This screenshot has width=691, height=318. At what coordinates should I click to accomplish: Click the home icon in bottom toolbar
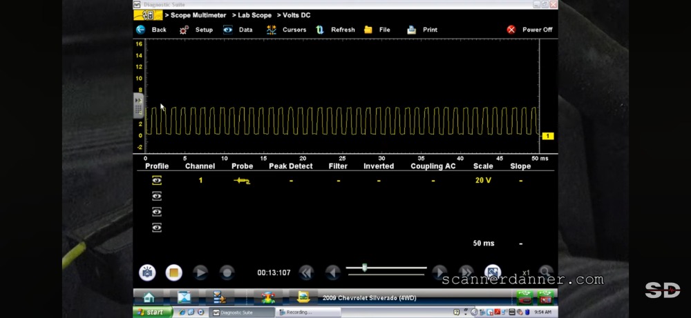[149, 298]
